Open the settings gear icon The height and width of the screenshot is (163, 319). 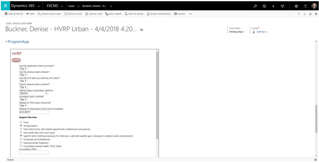[x=296, y=6]
